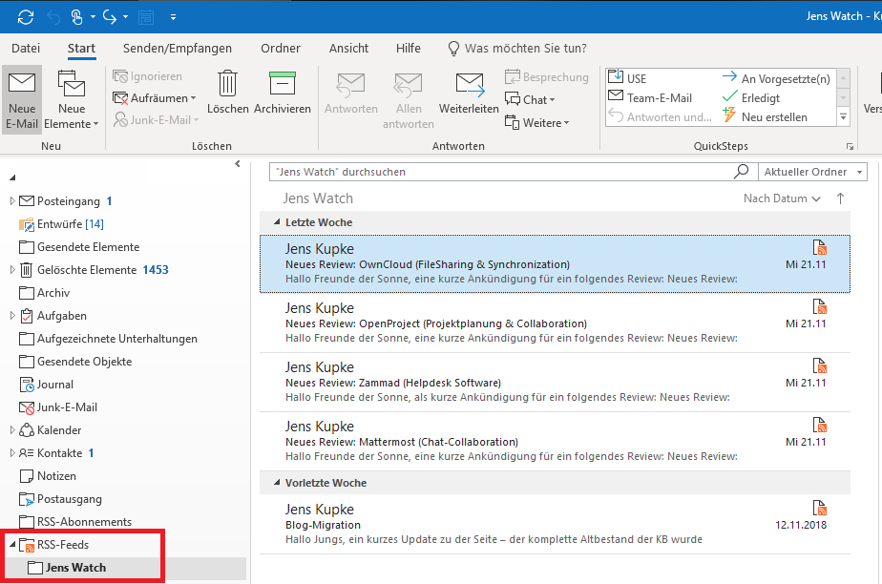Open the Kalender folder in sidebar

click(58, 430)
